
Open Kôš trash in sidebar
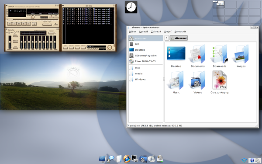point(146,44)
